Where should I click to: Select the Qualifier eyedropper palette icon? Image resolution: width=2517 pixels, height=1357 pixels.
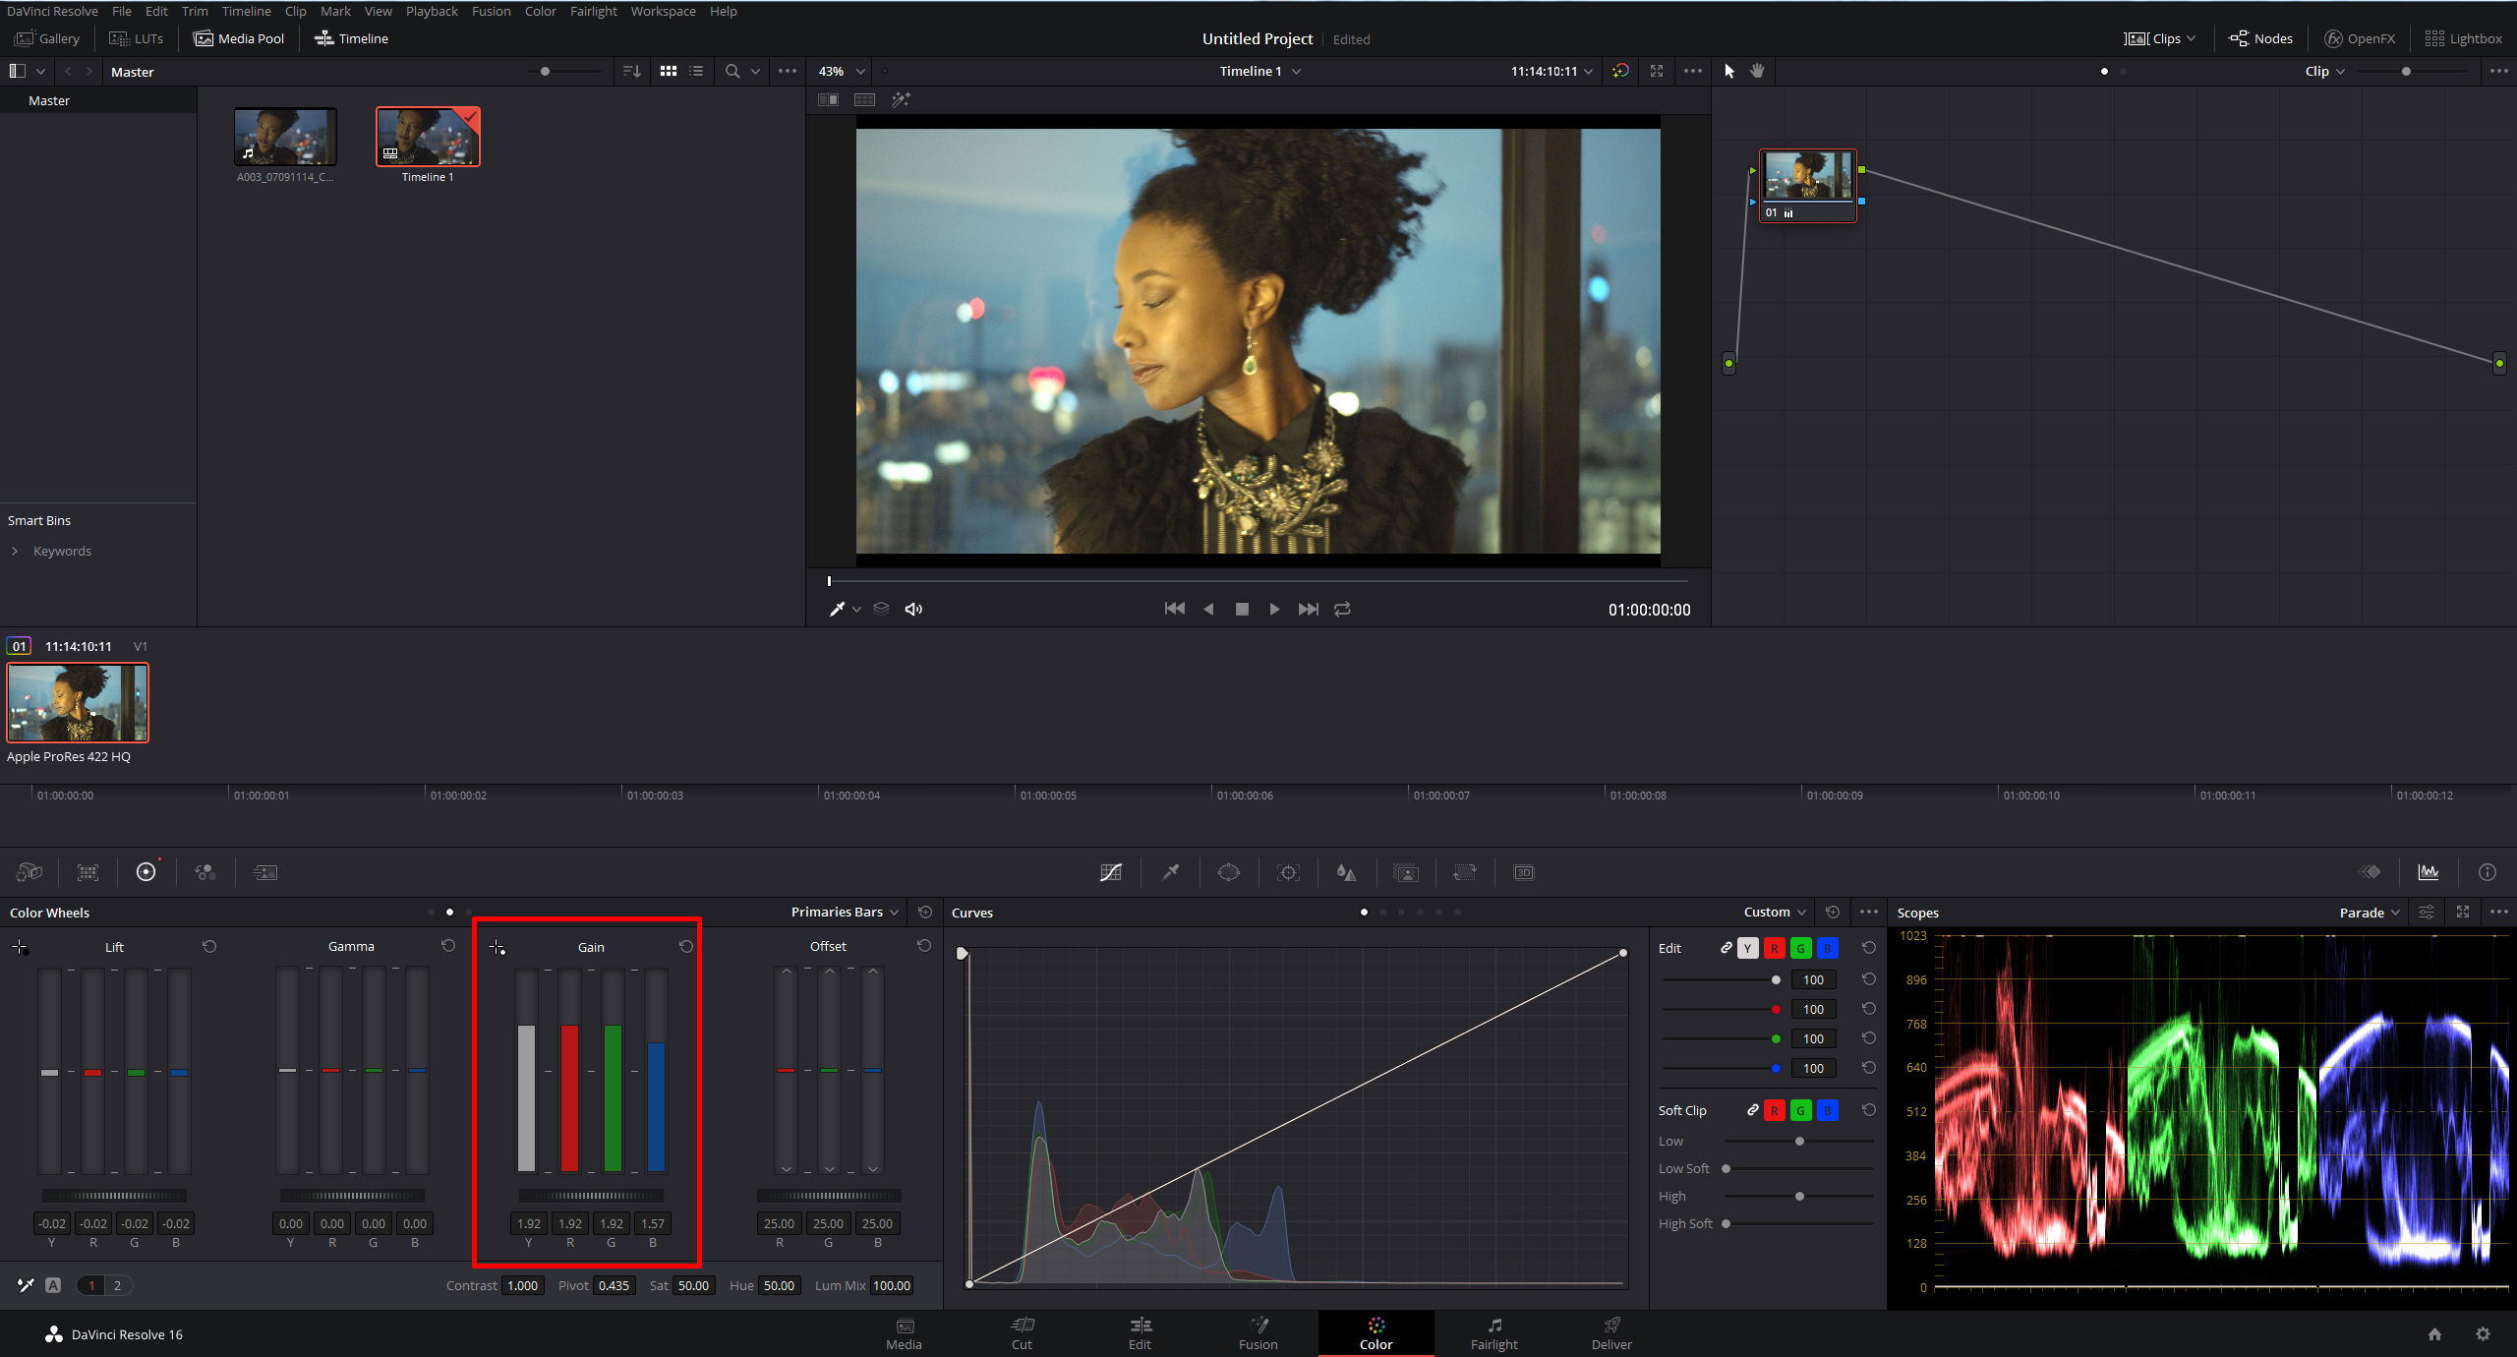coord(1170,872)
